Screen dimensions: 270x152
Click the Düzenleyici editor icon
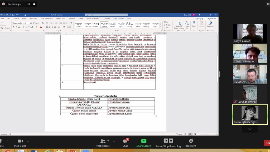(210, 23)
